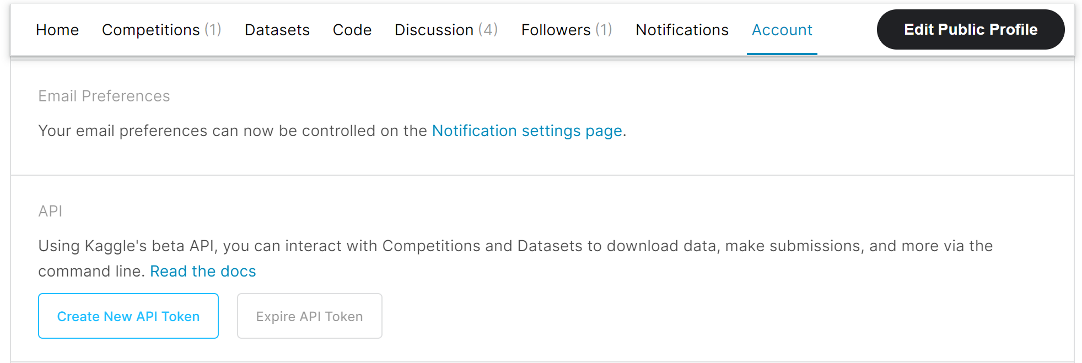Select the Account tab
Viewport: 1082px width, 363px height.
(782, 30)
